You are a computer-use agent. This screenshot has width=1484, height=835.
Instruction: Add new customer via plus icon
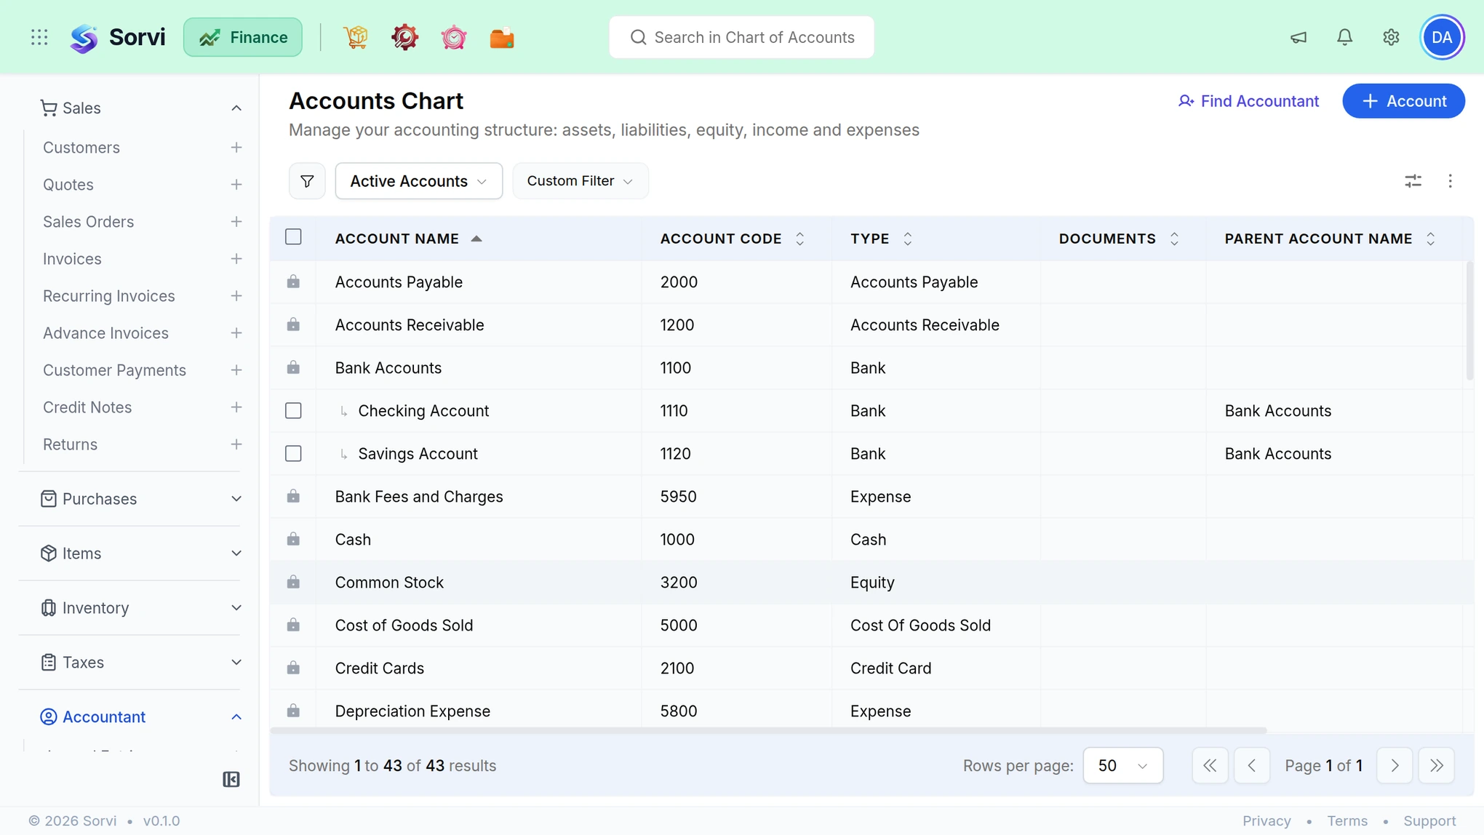(236, 148)
